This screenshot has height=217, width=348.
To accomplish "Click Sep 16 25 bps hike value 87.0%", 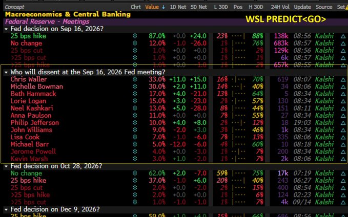I will point(157,36).
